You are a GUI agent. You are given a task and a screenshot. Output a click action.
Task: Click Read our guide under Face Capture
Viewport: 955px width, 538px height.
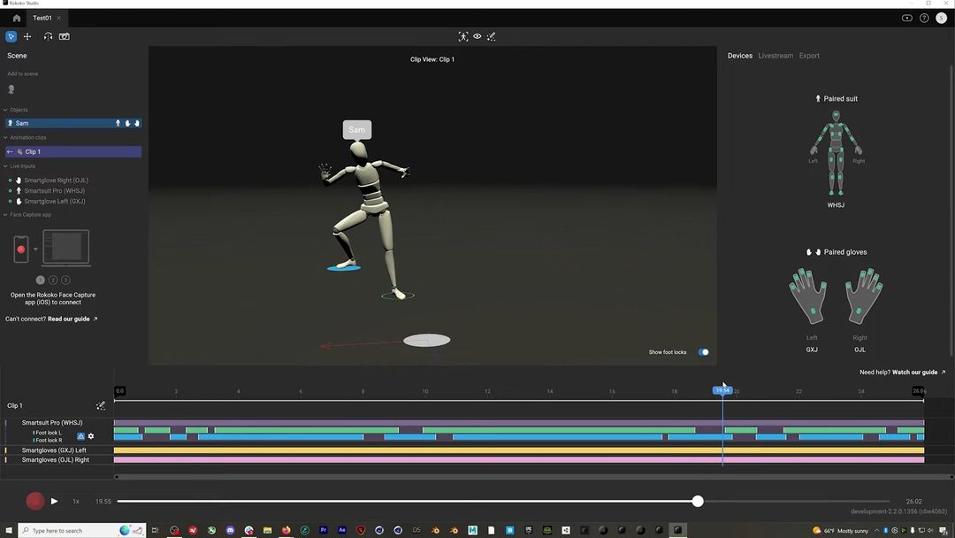click(71, 319)
